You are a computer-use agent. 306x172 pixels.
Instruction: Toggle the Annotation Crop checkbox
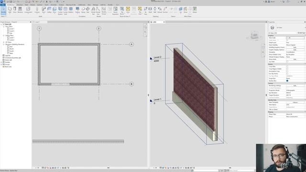[287, 71]
